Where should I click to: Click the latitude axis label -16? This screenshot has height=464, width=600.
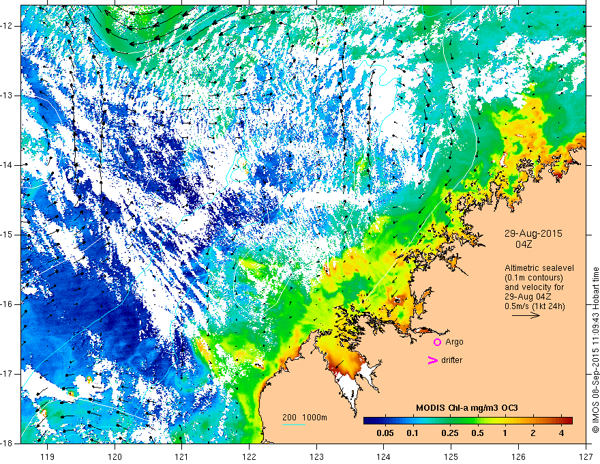(7, 304)
